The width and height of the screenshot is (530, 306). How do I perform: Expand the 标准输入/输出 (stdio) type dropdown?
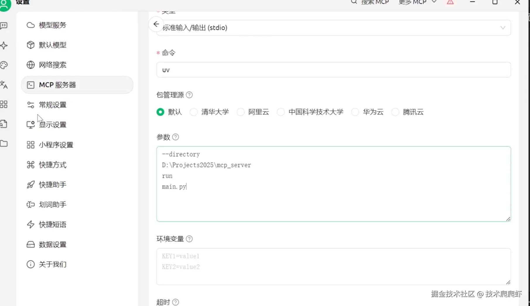(334, 28)
